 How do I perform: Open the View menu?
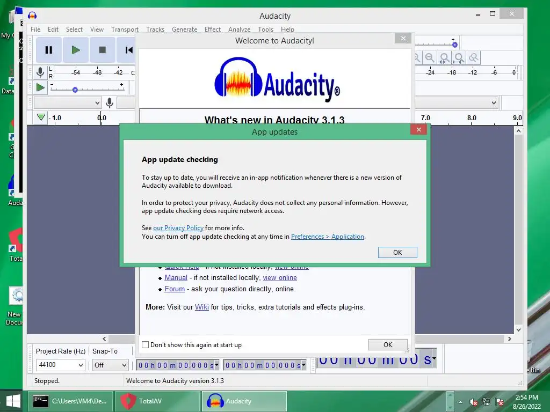[x=97, y=30]
